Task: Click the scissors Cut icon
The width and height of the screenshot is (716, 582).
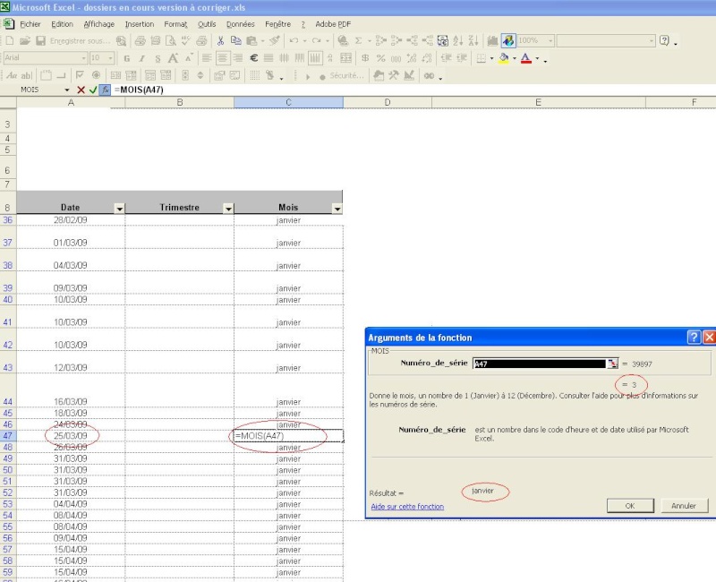Action: [x=220, y=40]
